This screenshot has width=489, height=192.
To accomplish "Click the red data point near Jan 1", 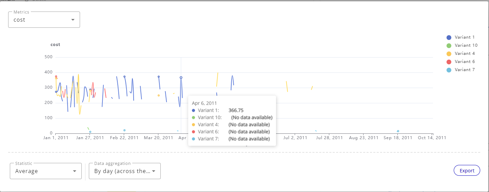I will (x=56, y=77).
